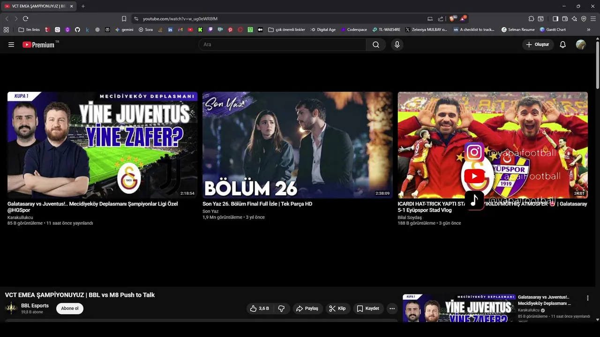The height and width of the screenshot is (337, 600).
Task: Open the BBL Esports channel avatar
Action: (x=11, y=308)
